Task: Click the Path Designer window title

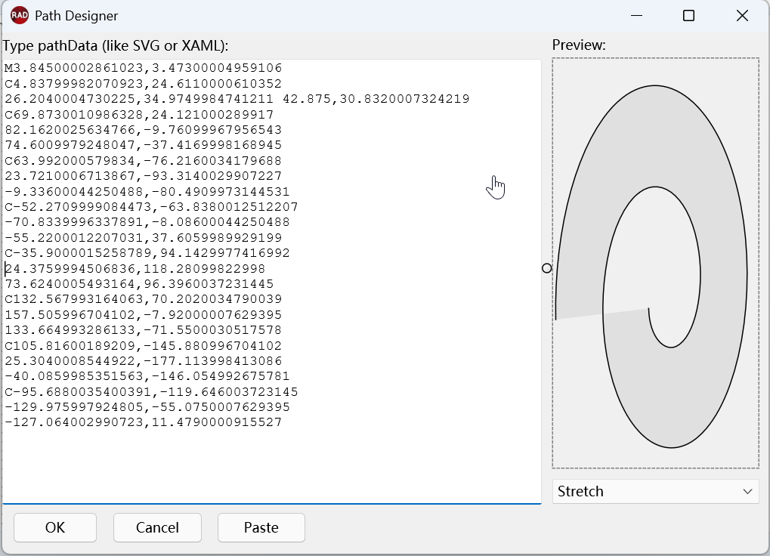Action: pos(76,16)
